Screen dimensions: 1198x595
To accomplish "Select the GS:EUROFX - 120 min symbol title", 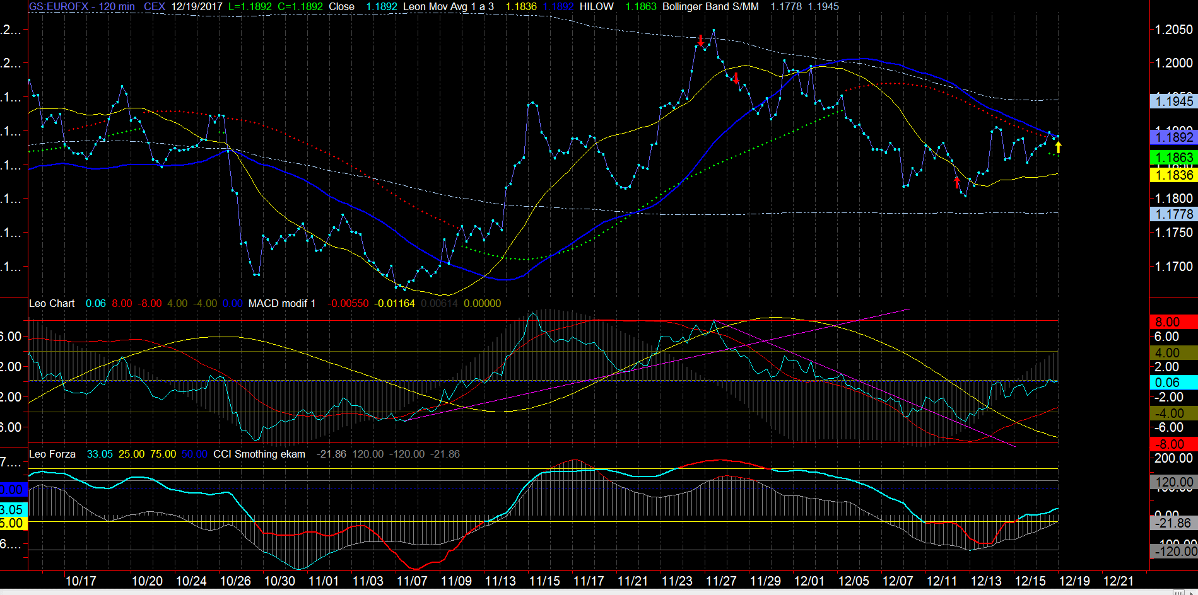I will [82, 6].
